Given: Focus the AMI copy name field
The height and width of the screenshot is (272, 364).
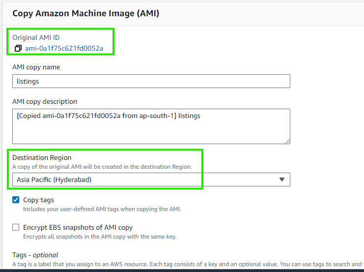Looking at the screenshot, I should coord(151,81).
